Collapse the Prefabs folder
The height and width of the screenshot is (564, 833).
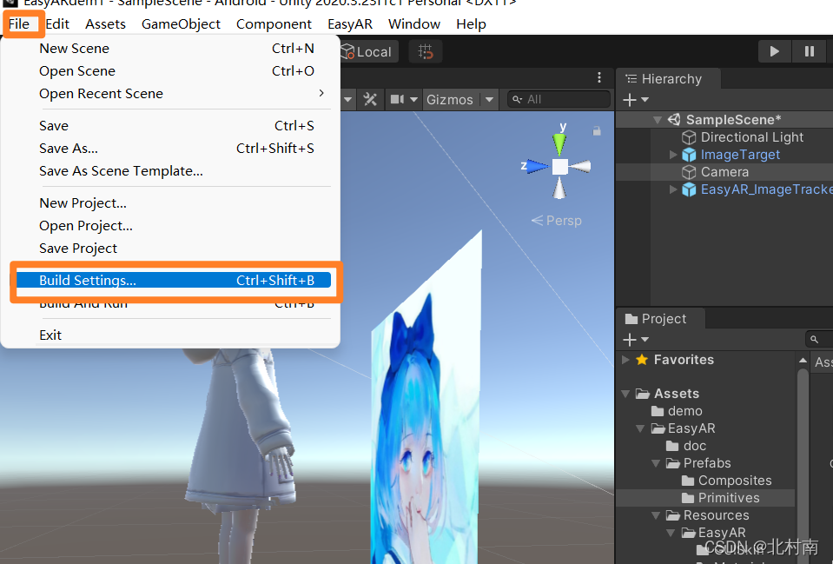tap(656, 463)
